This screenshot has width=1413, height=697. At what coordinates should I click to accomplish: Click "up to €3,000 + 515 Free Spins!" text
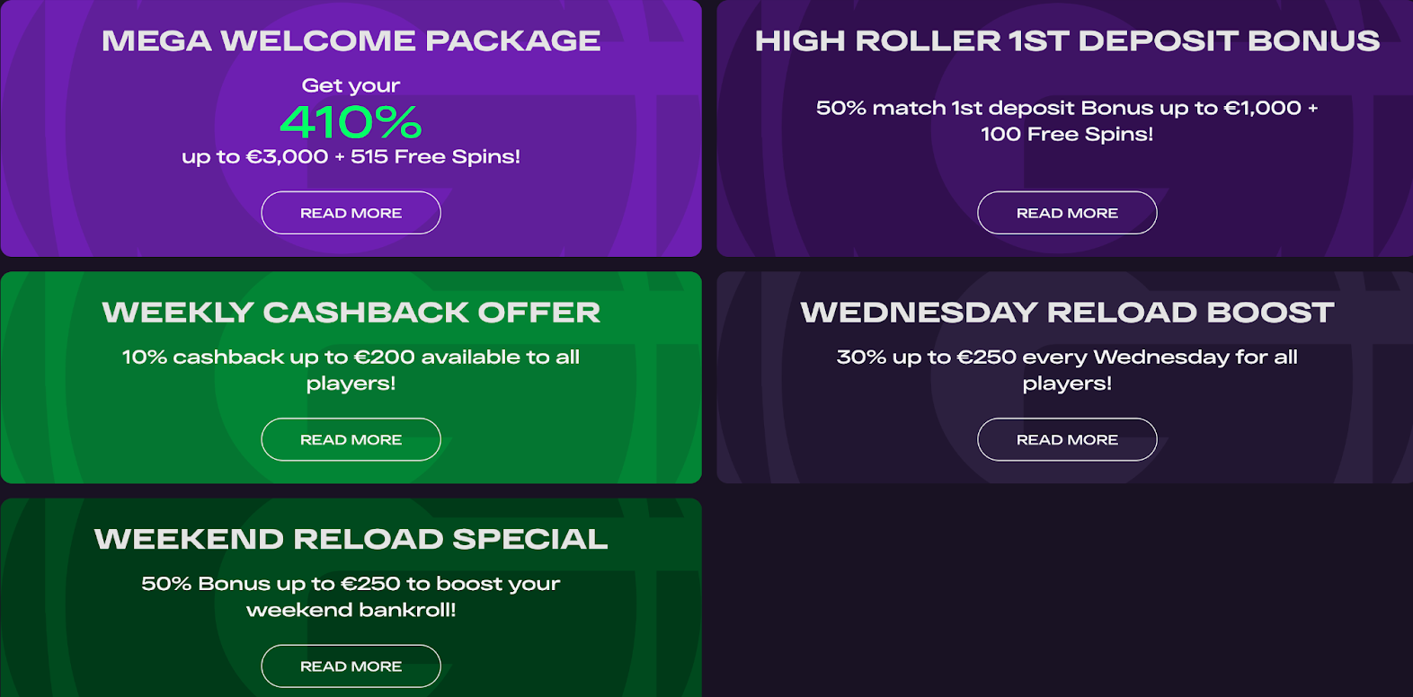(x=351, y=156)
